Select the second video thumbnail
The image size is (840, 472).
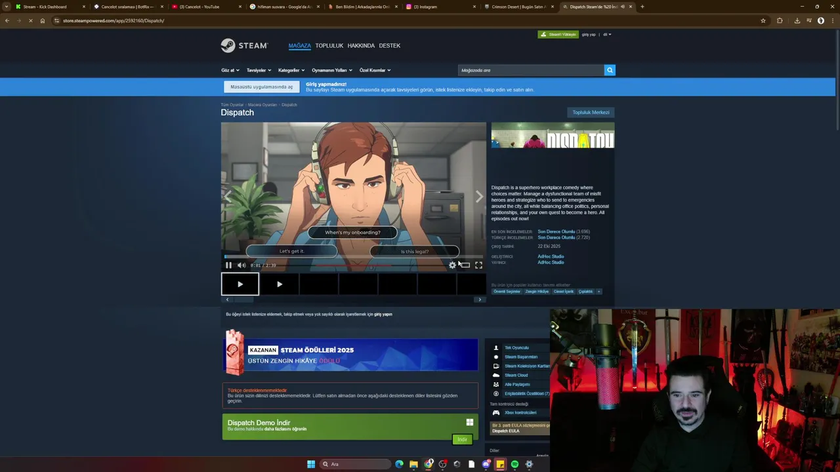coord(280,285)
